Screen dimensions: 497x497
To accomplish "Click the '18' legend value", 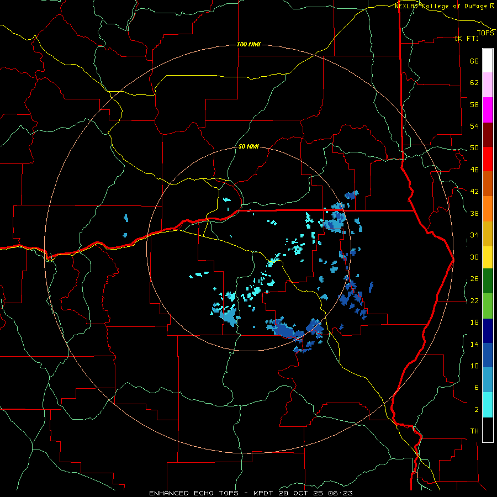I will (x=474, y=322).
